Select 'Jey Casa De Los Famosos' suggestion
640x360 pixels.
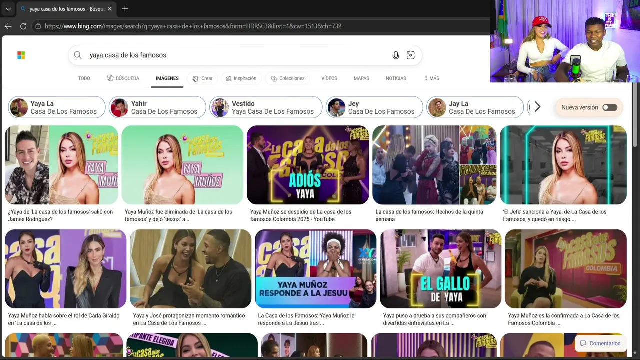374,107
